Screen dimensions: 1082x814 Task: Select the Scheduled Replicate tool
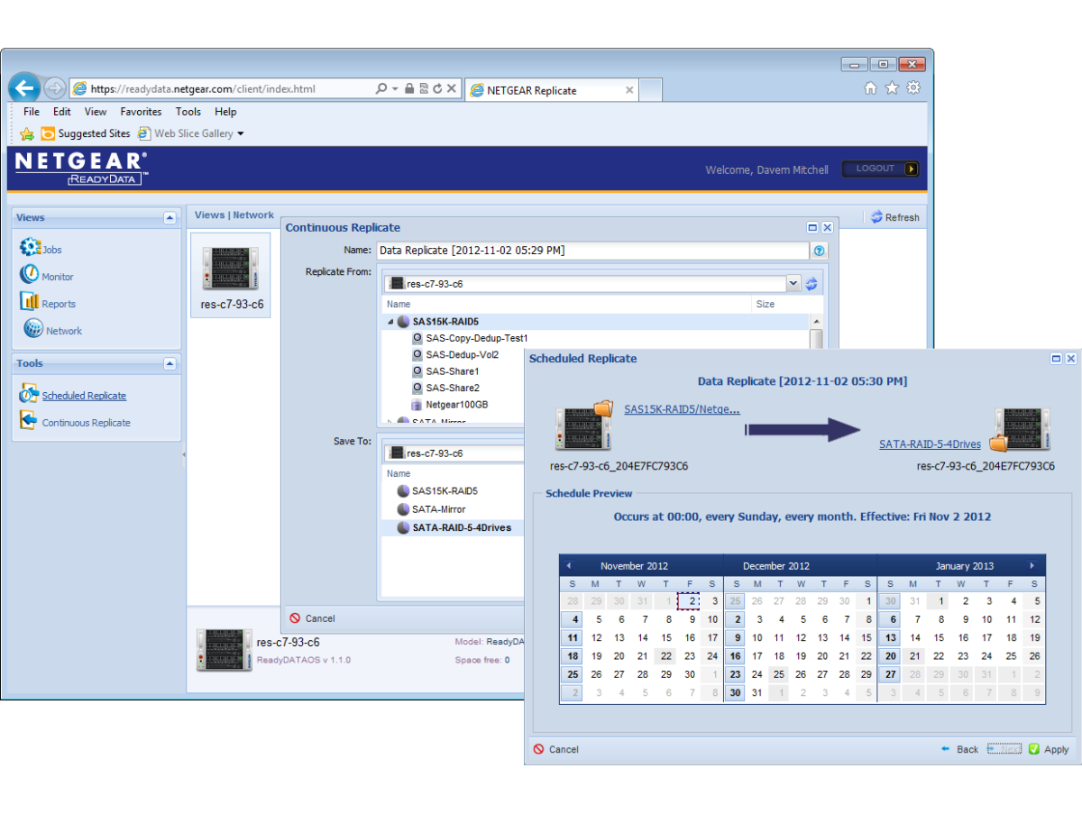(x=84, y=395)
